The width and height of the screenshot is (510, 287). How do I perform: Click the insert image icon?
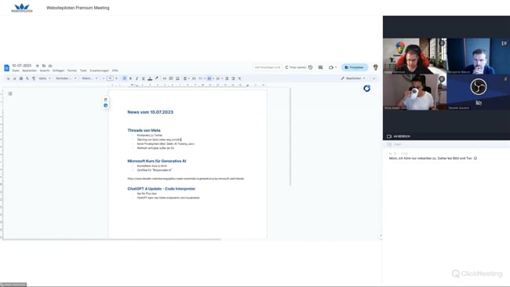[177, 78]
